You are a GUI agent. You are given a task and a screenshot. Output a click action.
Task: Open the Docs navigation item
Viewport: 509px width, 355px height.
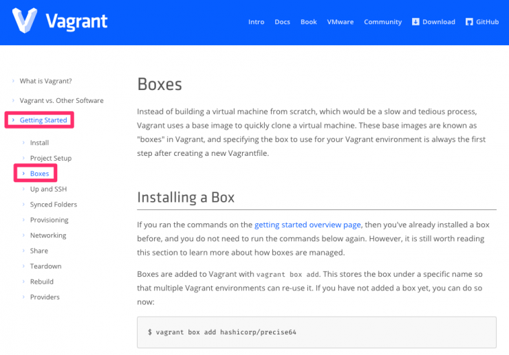282,22
